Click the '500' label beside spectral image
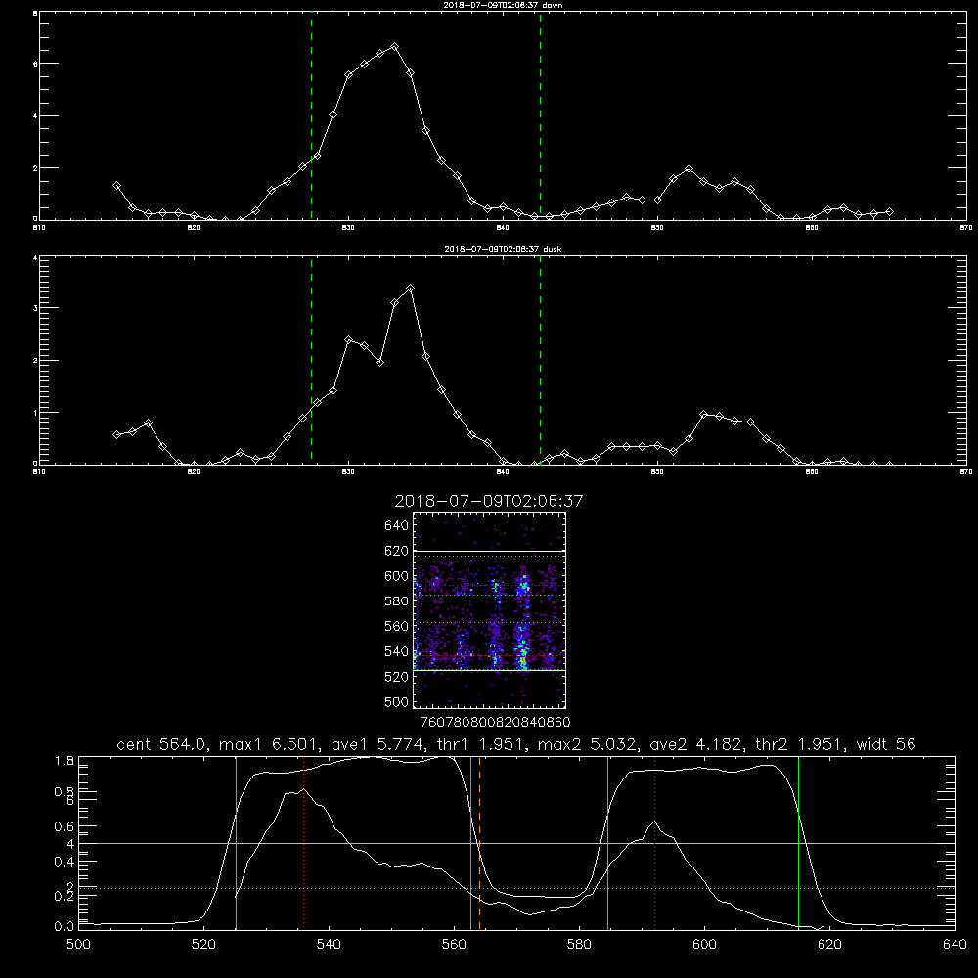 [x=397, y=701]
